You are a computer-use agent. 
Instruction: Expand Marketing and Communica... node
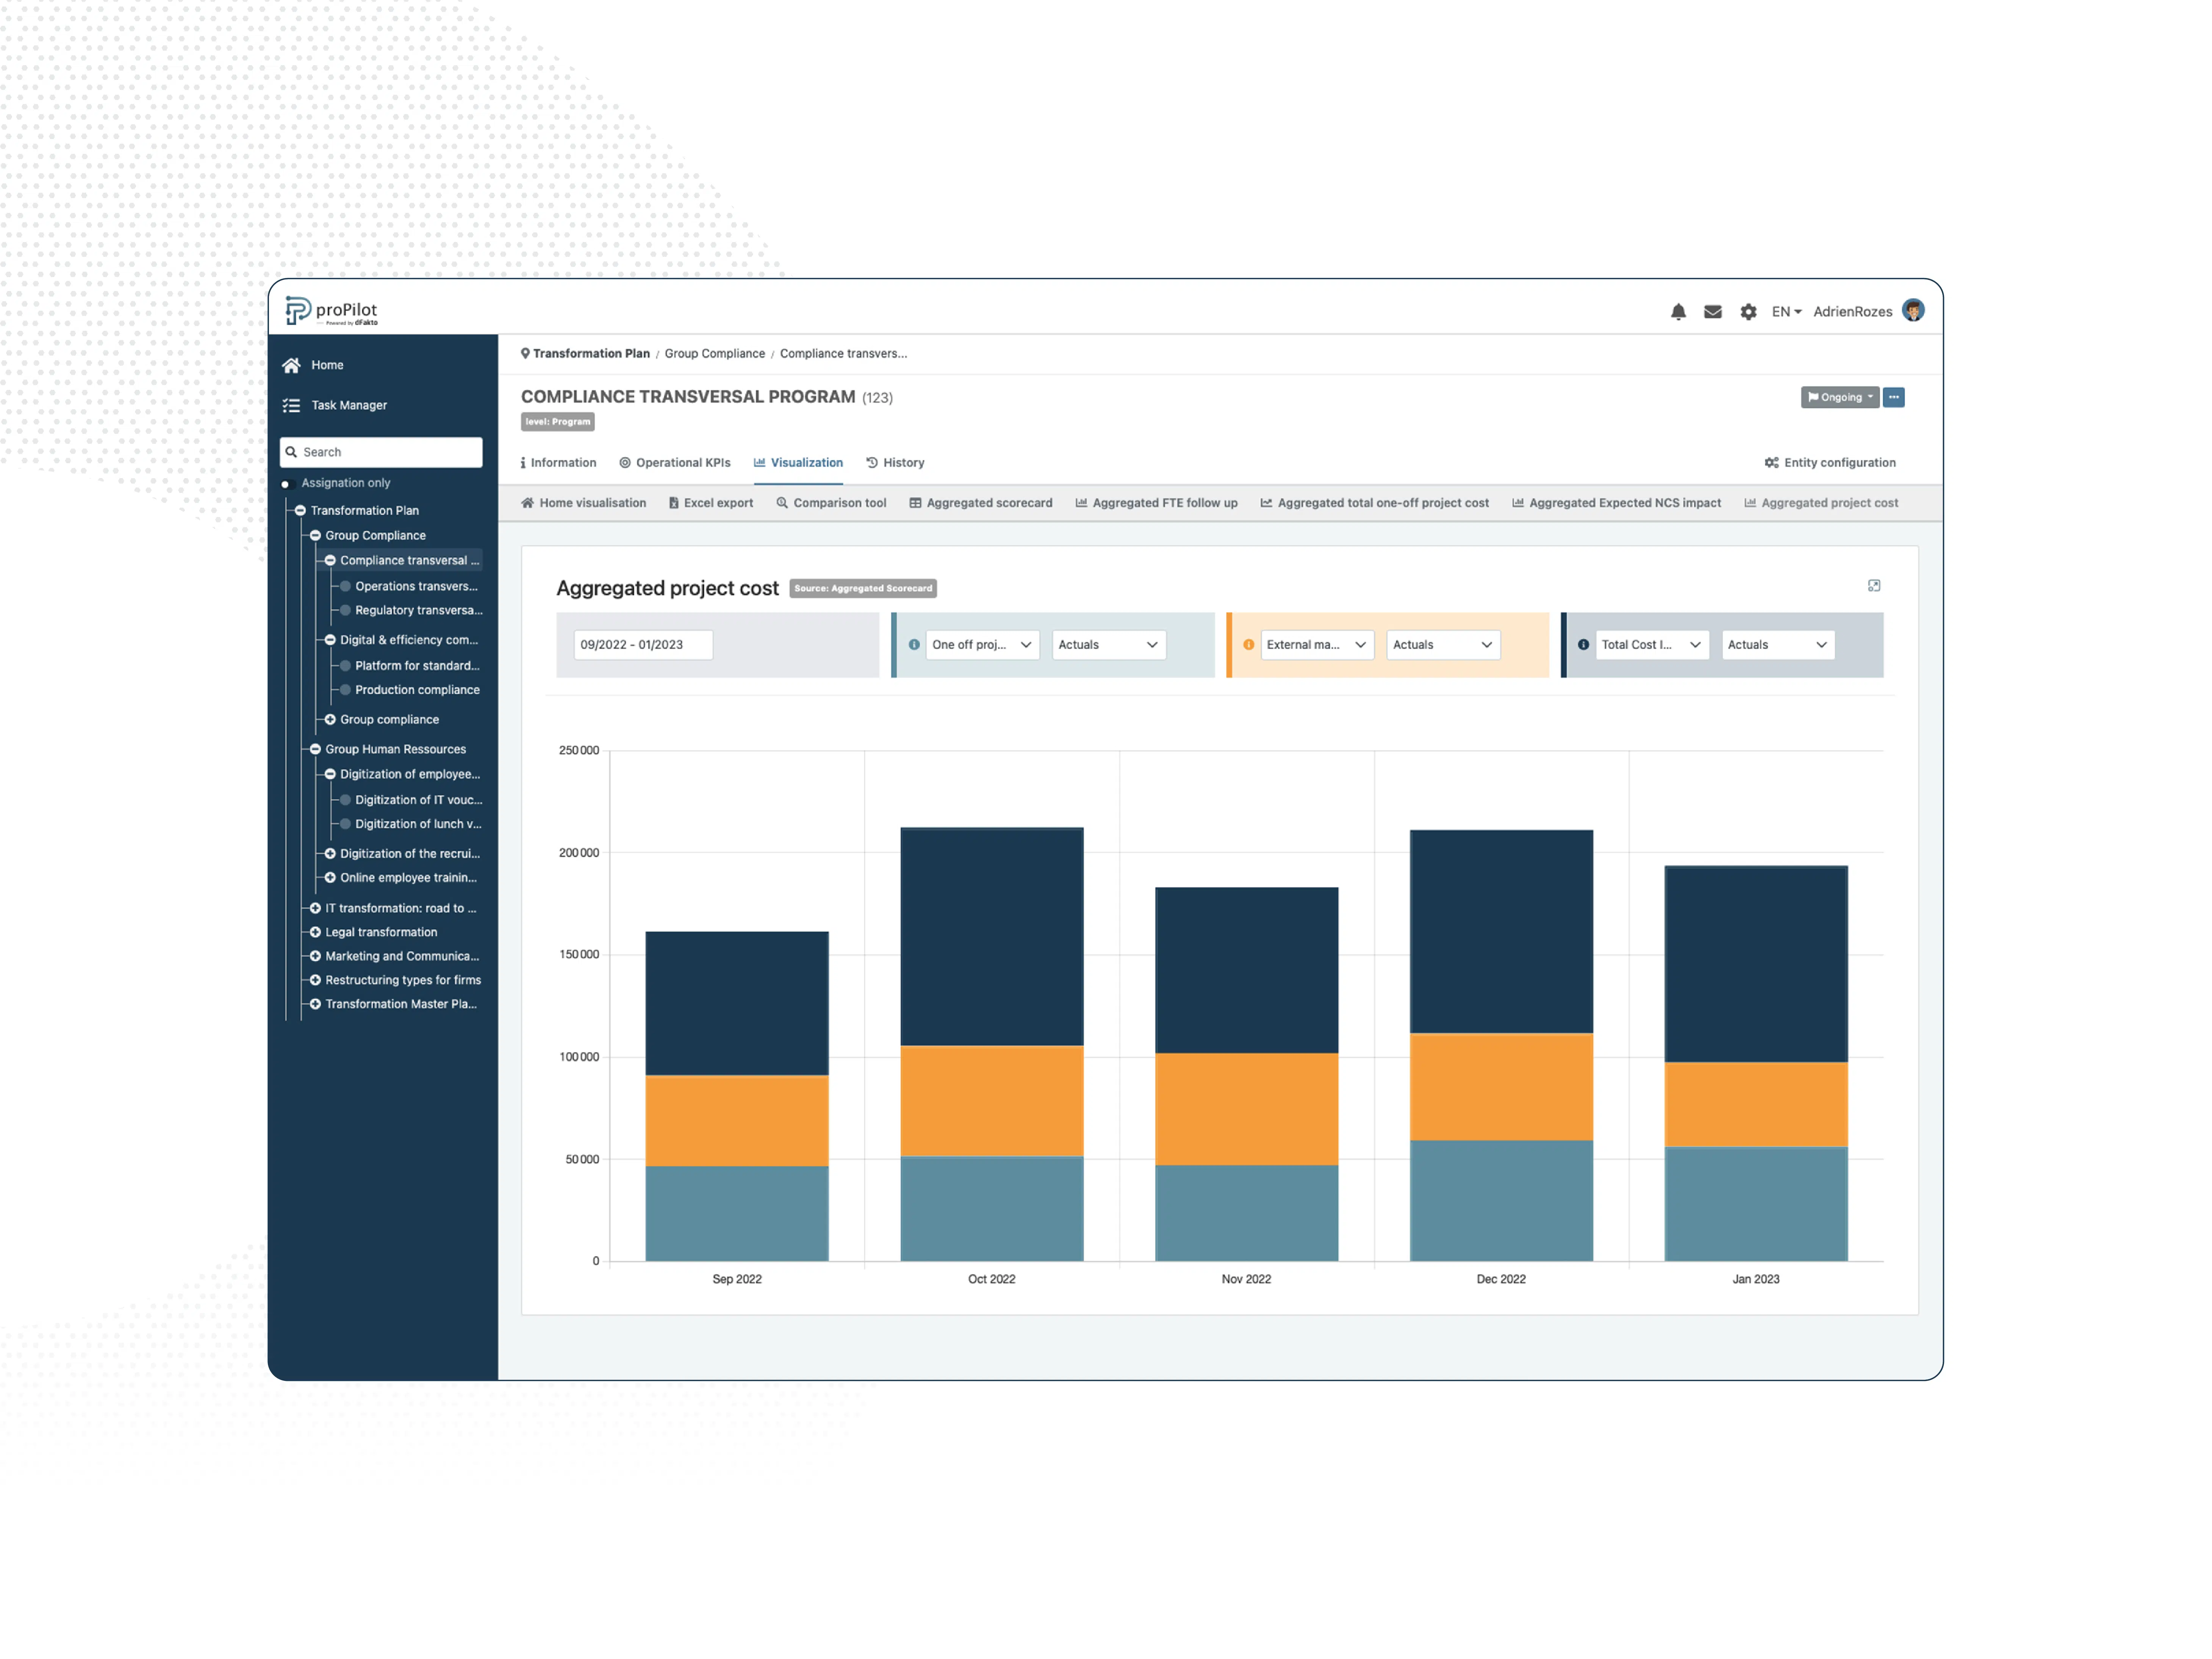coord(315,956)
